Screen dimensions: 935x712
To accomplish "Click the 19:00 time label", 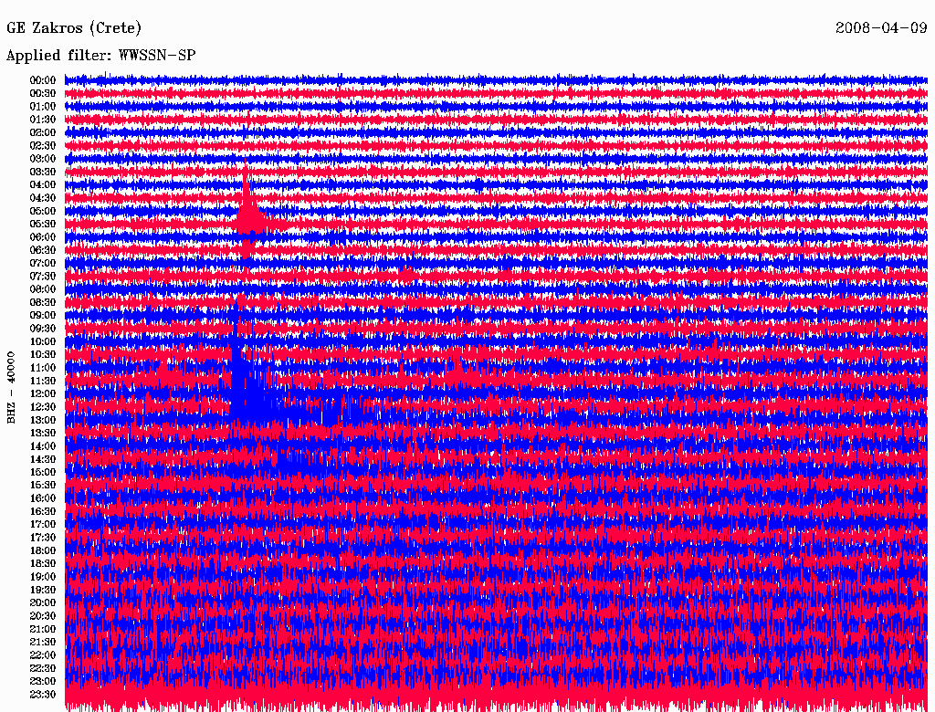I will 43,577.
